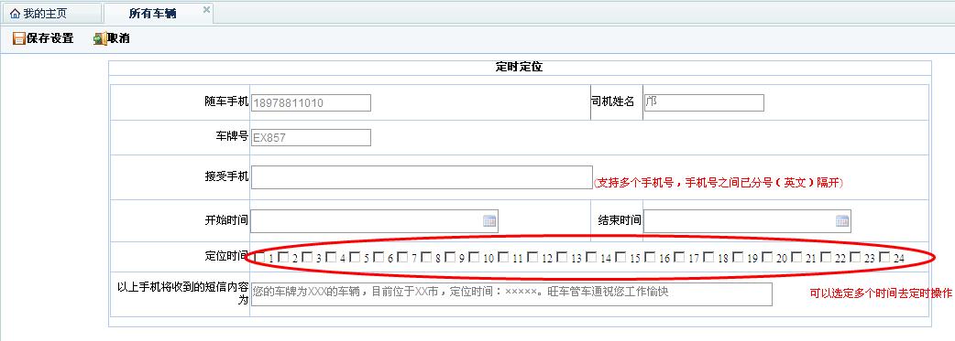The width and height of the screenshot is (955, 341).
Task: Check the hour 3 checkbox
Action: pyautogui.click(x=307, y=258)
